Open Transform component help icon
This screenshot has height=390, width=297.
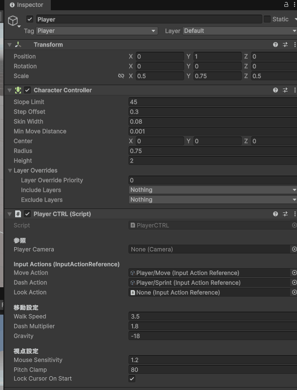pos(276,45)
